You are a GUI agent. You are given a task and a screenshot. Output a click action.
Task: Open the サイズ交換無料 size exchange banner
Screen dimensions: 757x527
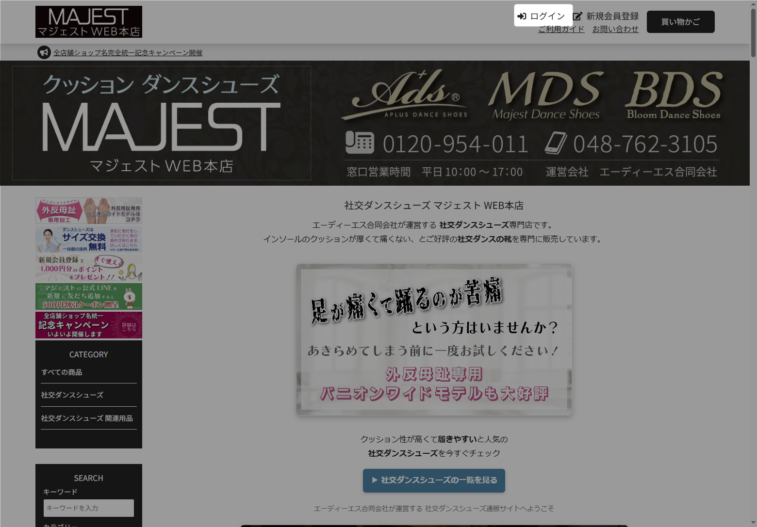[89, 240]
